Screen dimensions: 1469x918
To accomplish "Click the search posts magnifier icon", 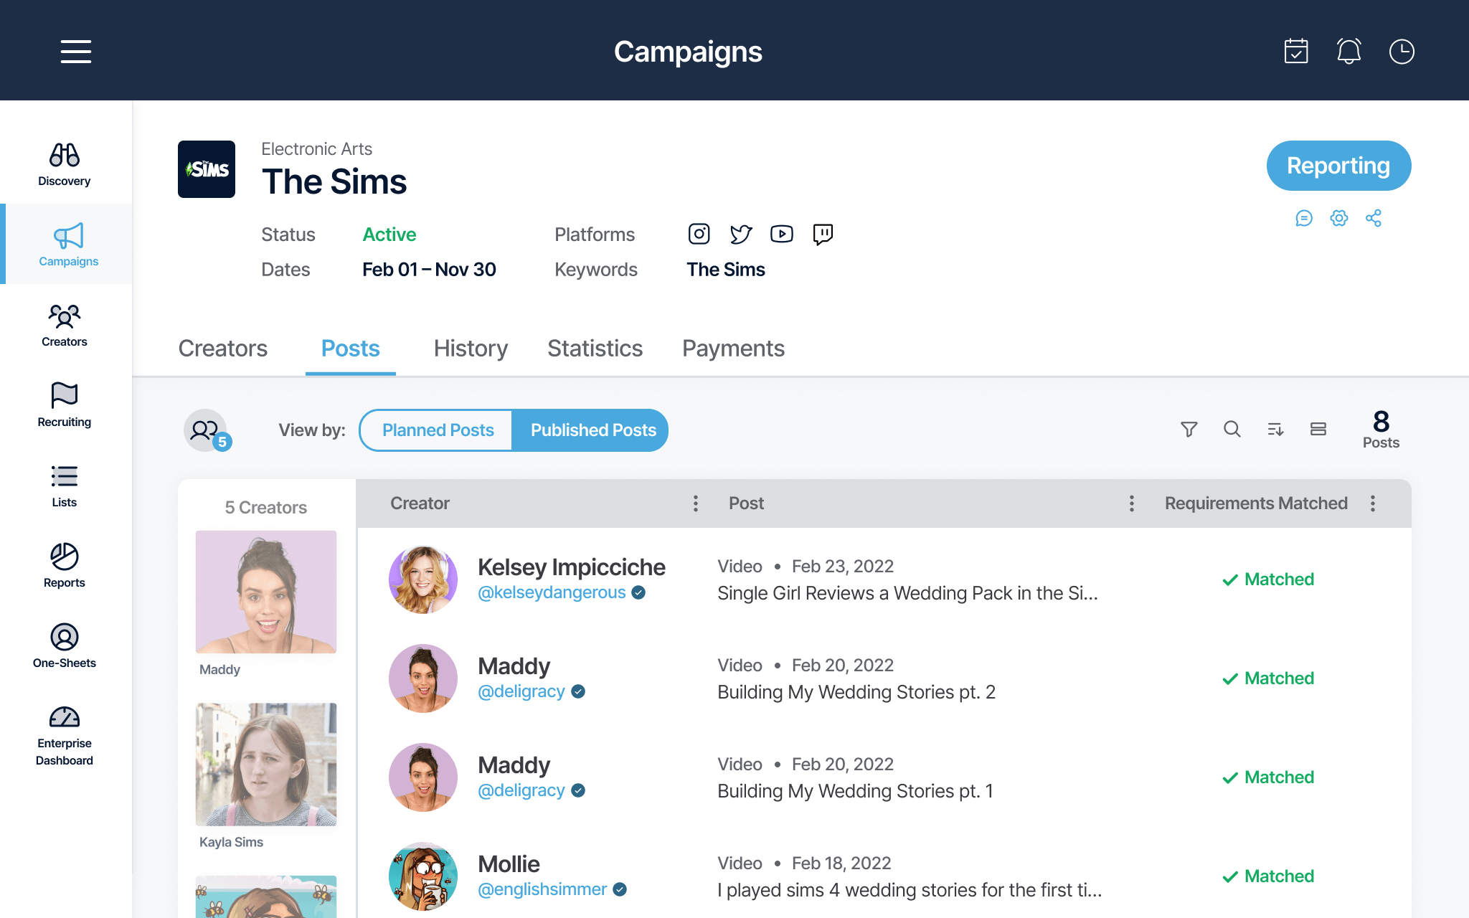I will (1232, 429).
